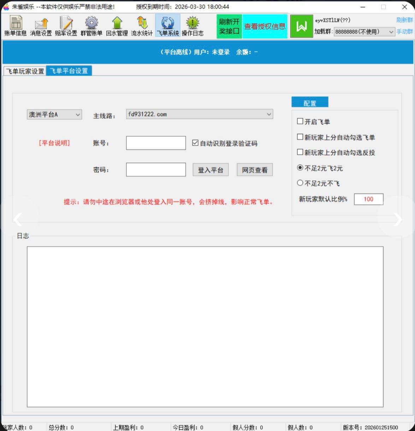Select the 不足2元飞2元 radio button
415x431 pixels.
click(300, 168)
